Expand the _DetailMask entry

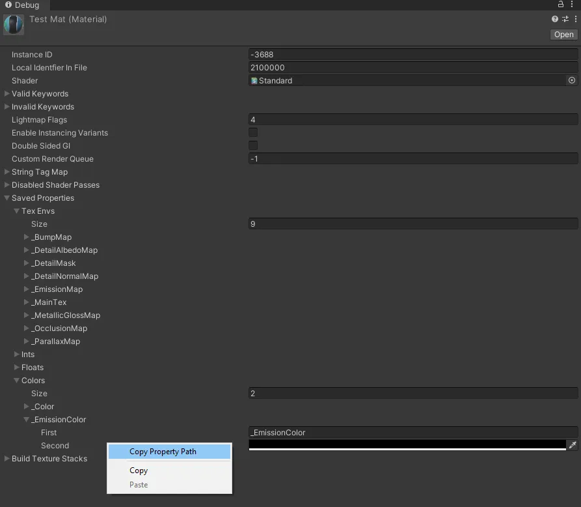(x=26, y=263)
